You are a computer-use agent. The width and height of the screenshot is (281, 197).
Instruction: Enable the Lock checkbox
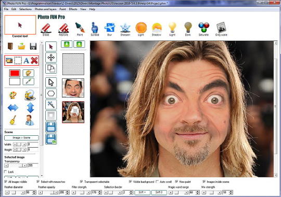click(x=6, y=172)
